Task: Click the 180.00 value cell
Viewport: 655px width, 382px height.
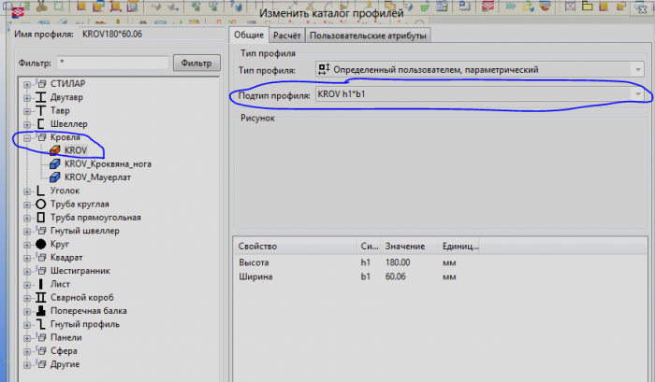Action: [398, 262]
